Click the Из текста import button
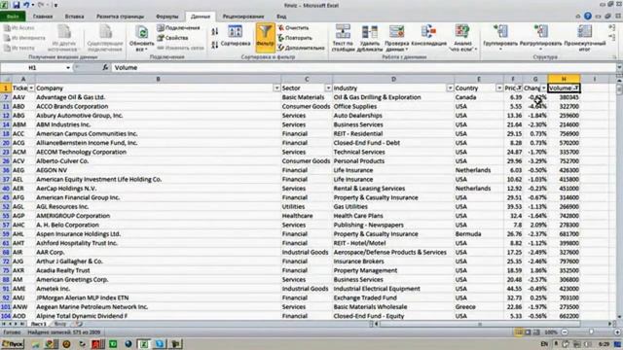 19,48
